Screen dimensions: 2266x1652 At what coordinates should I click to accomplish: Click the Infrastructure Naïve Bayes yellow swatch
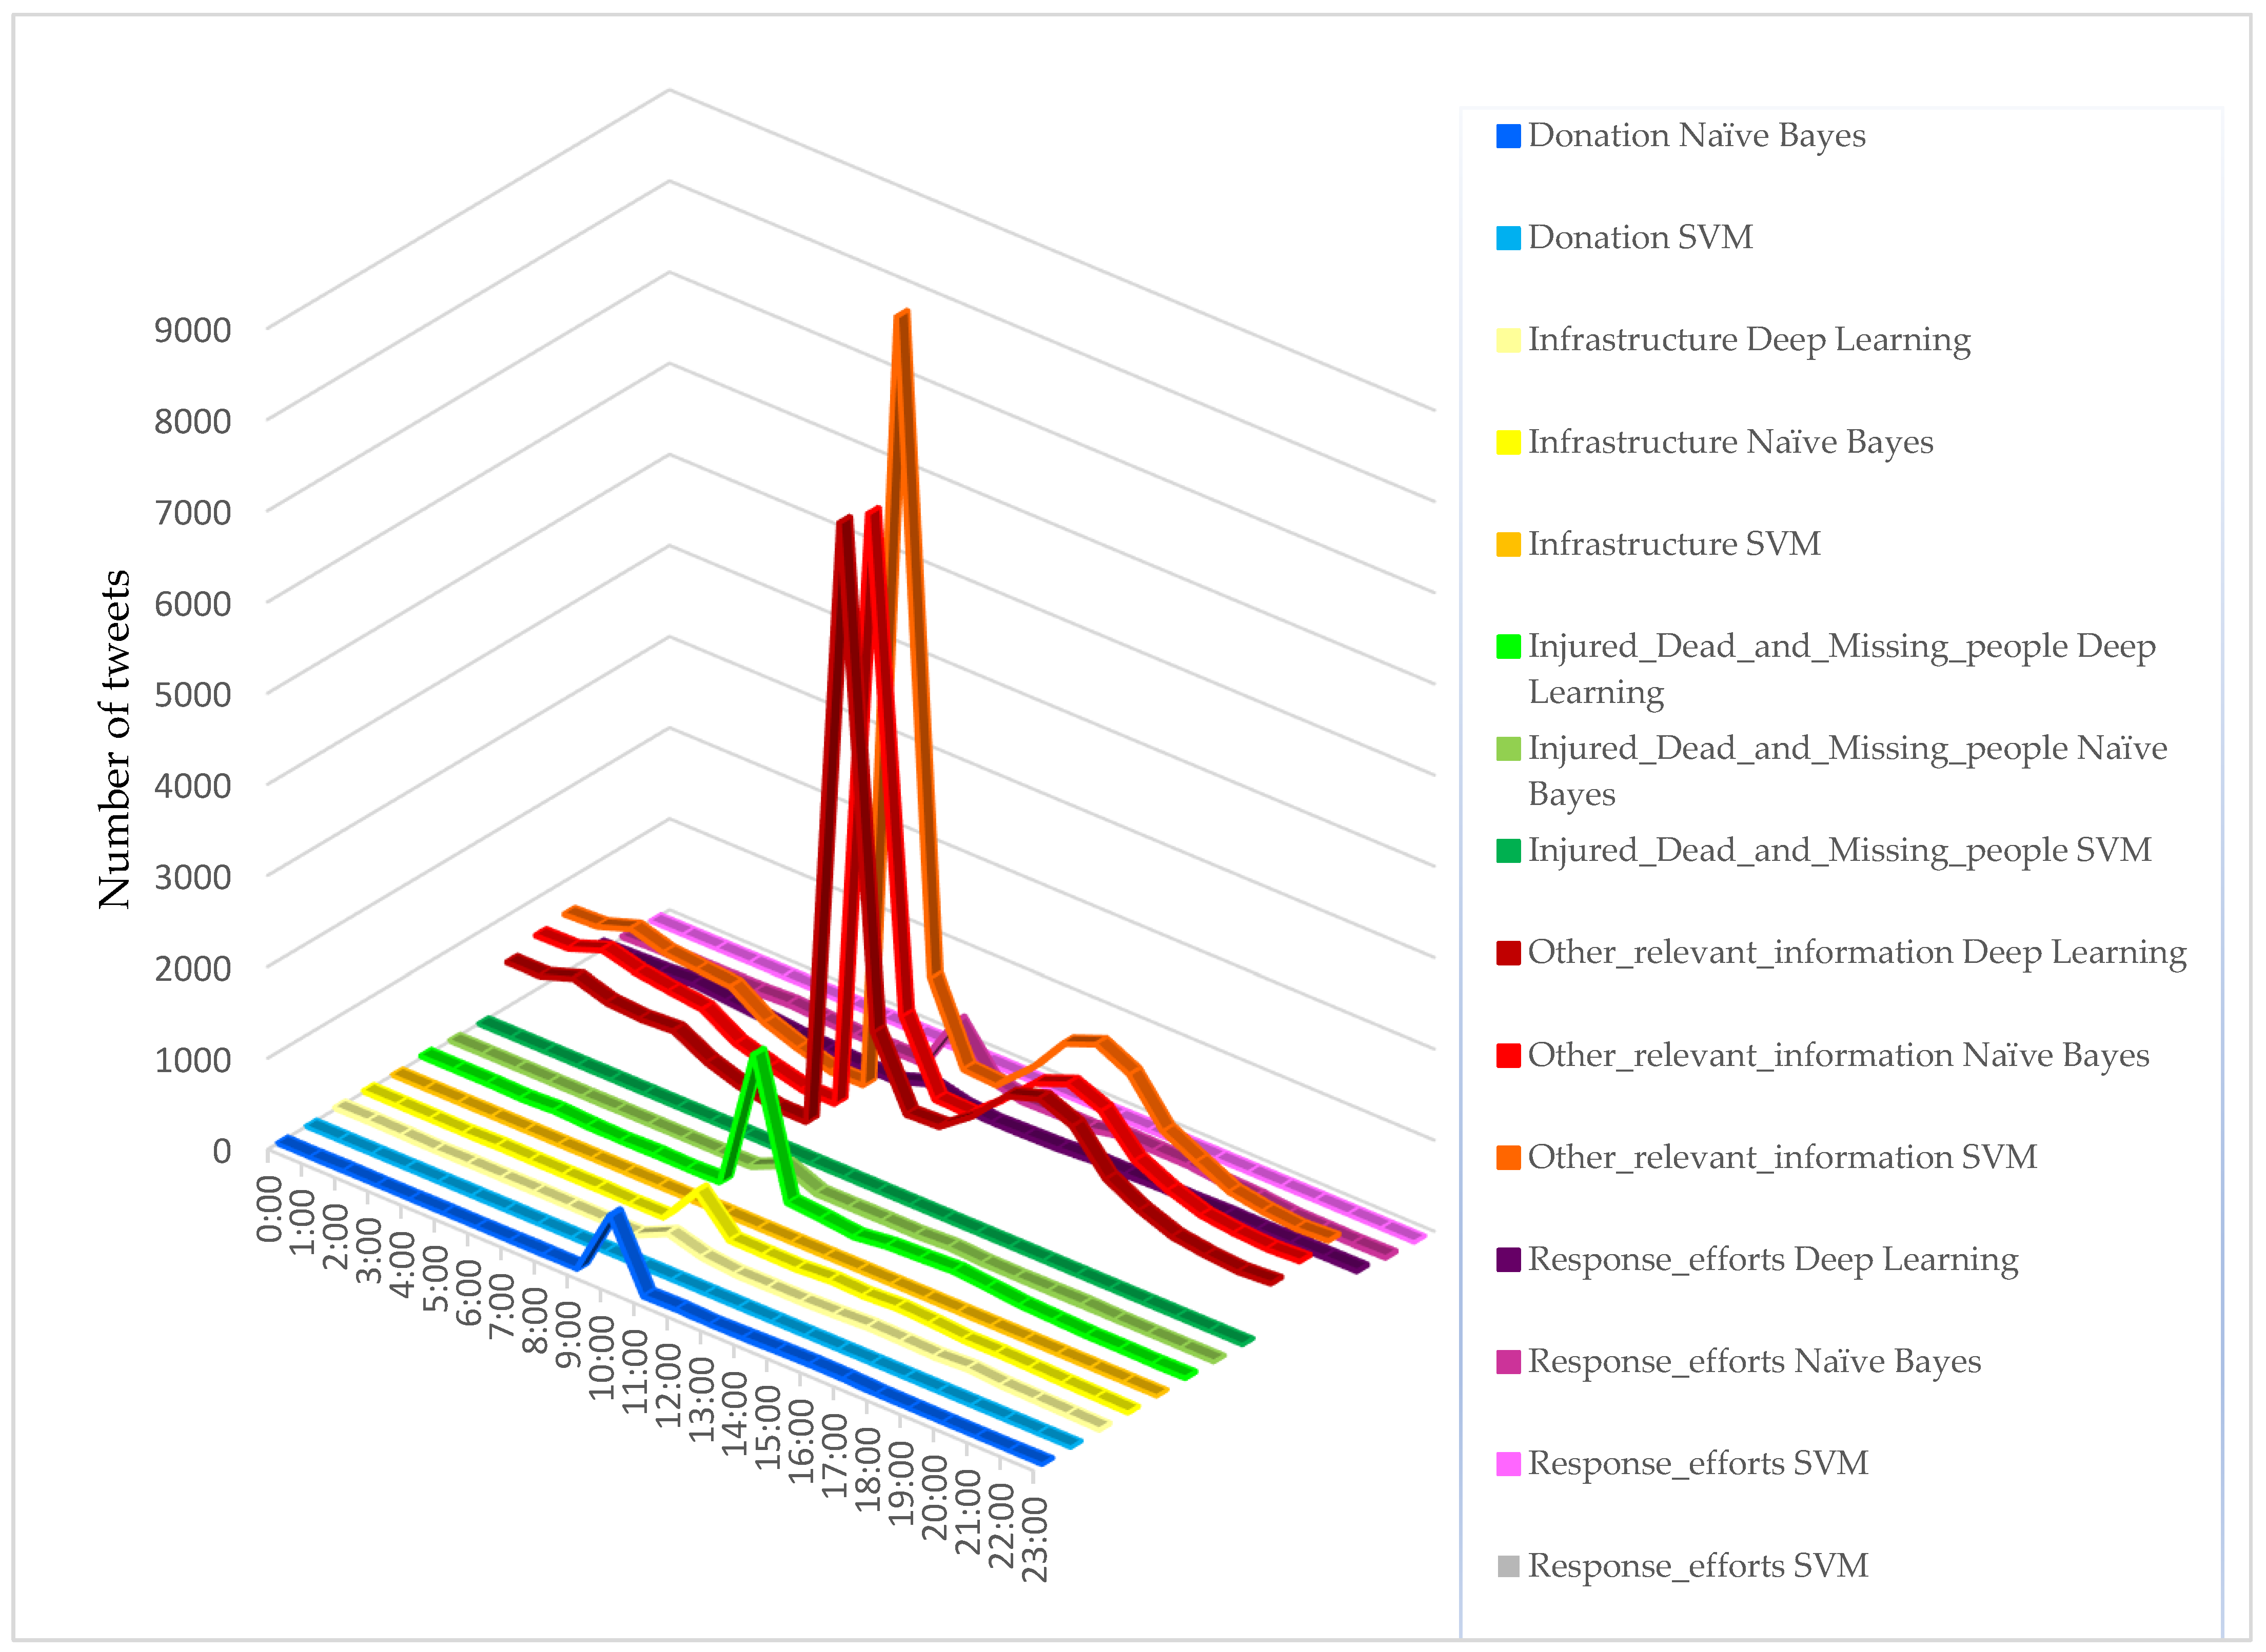[1508, 442]
